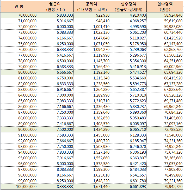Click the 70,000,000 salary cell

point(19,15)
